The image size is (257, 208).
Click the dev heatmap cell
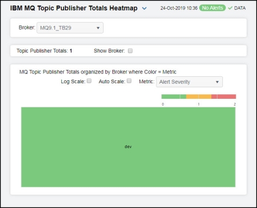click(x=128, y=147)
